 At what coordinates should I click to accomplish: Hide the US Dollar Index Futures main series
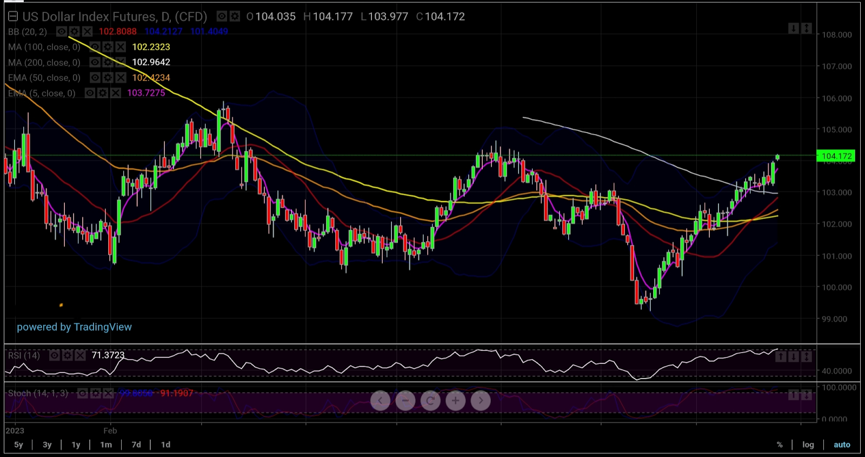222,17
